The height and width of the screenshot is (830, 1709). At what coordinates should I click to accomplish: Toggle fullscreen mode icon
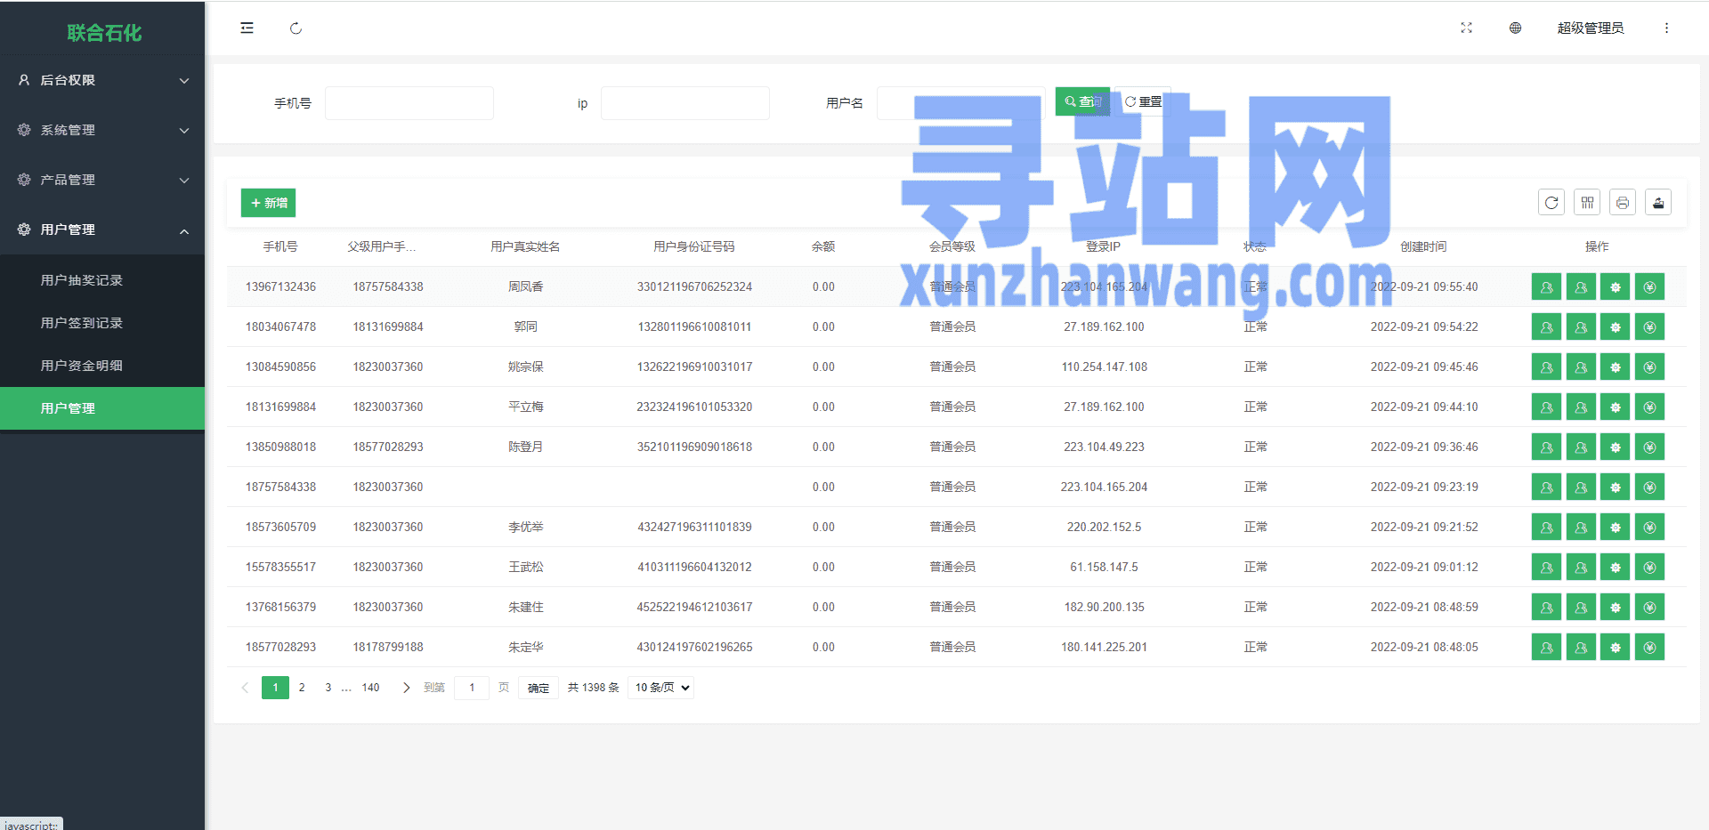[1466, 28]
